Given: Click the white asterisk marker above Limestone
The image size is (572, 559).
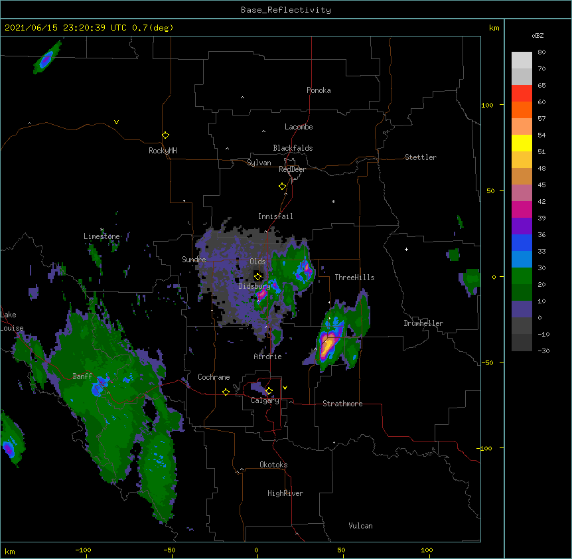Looking at the screenshot, I should (102, 230).
